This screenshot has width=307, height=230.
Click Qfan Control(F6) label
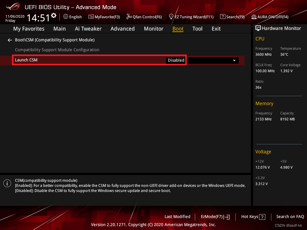(147, 17)
